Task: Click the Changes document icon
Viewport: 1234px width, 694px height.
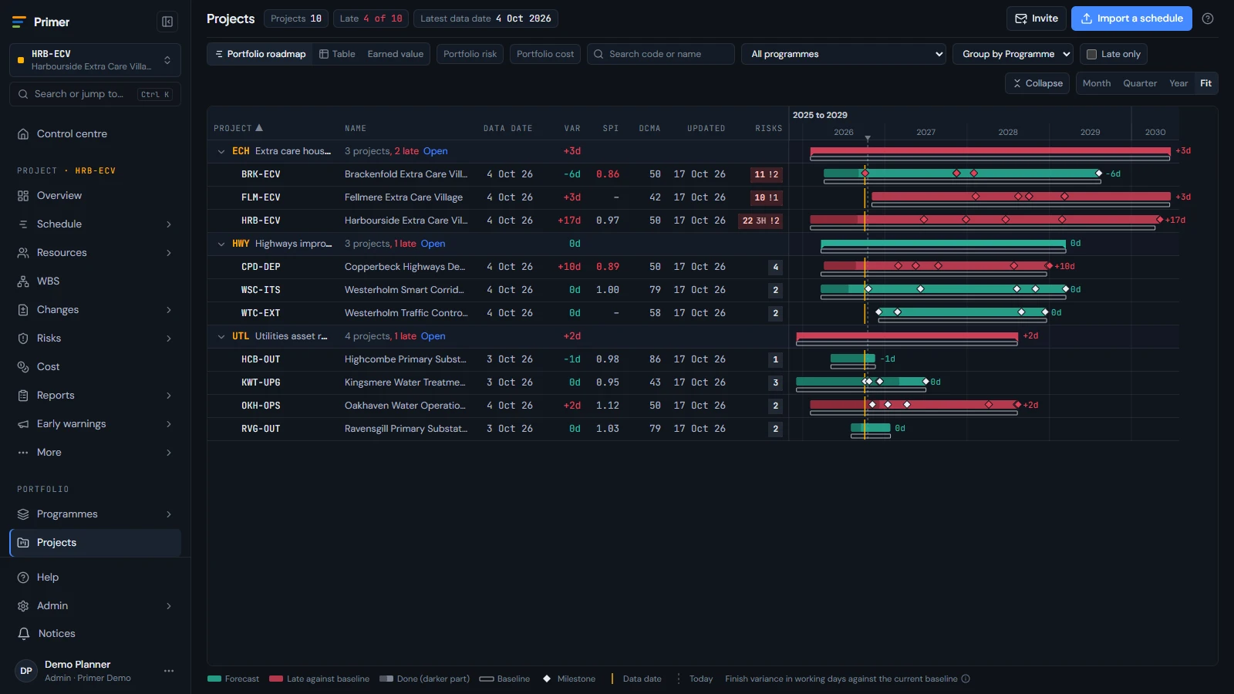Action: [23, 310]
